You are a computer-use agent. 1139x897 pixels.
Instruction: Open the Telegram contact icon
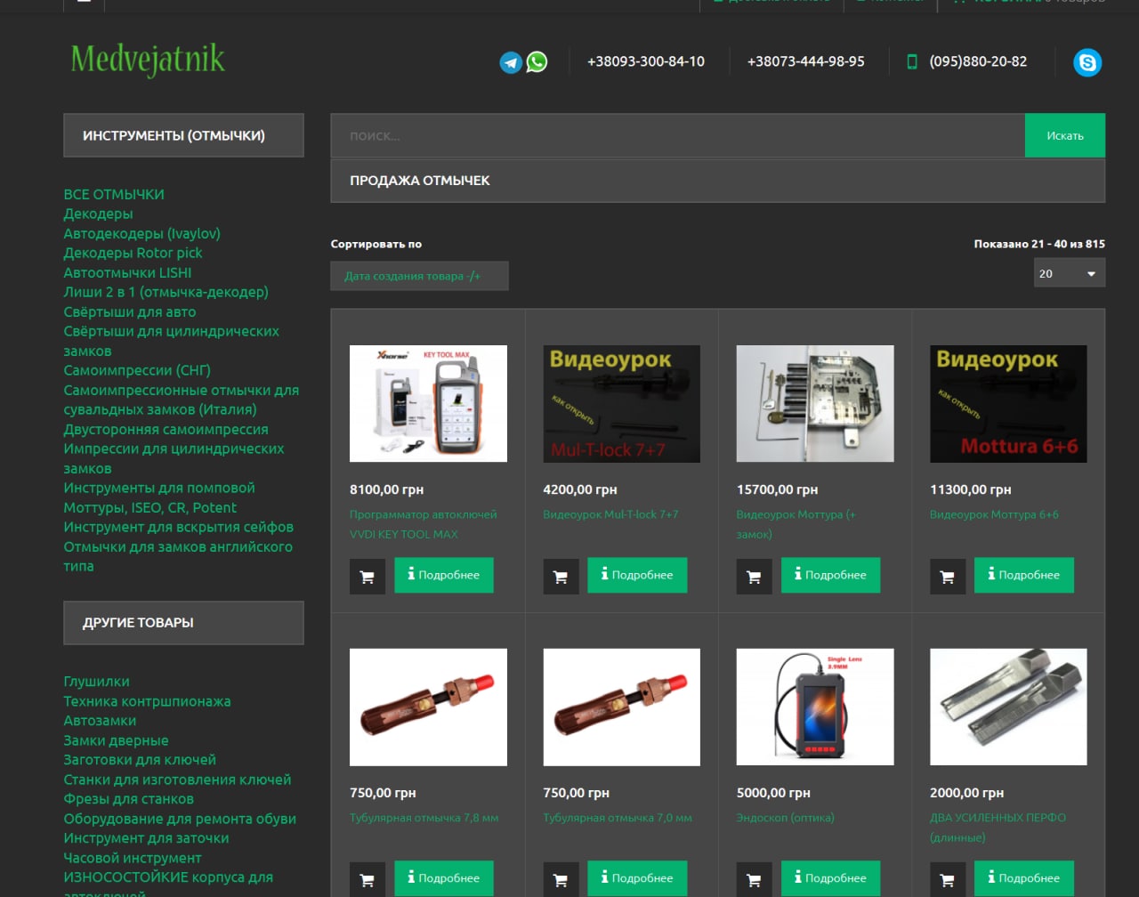[x=511, y=62]
